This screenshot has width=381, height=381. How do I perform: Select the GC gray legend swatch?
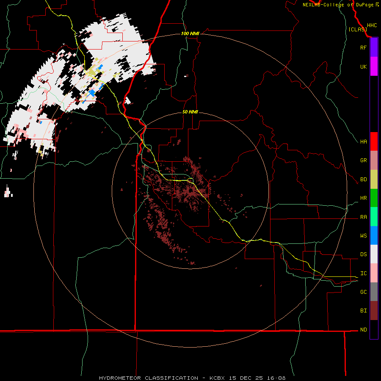[374, 292]
